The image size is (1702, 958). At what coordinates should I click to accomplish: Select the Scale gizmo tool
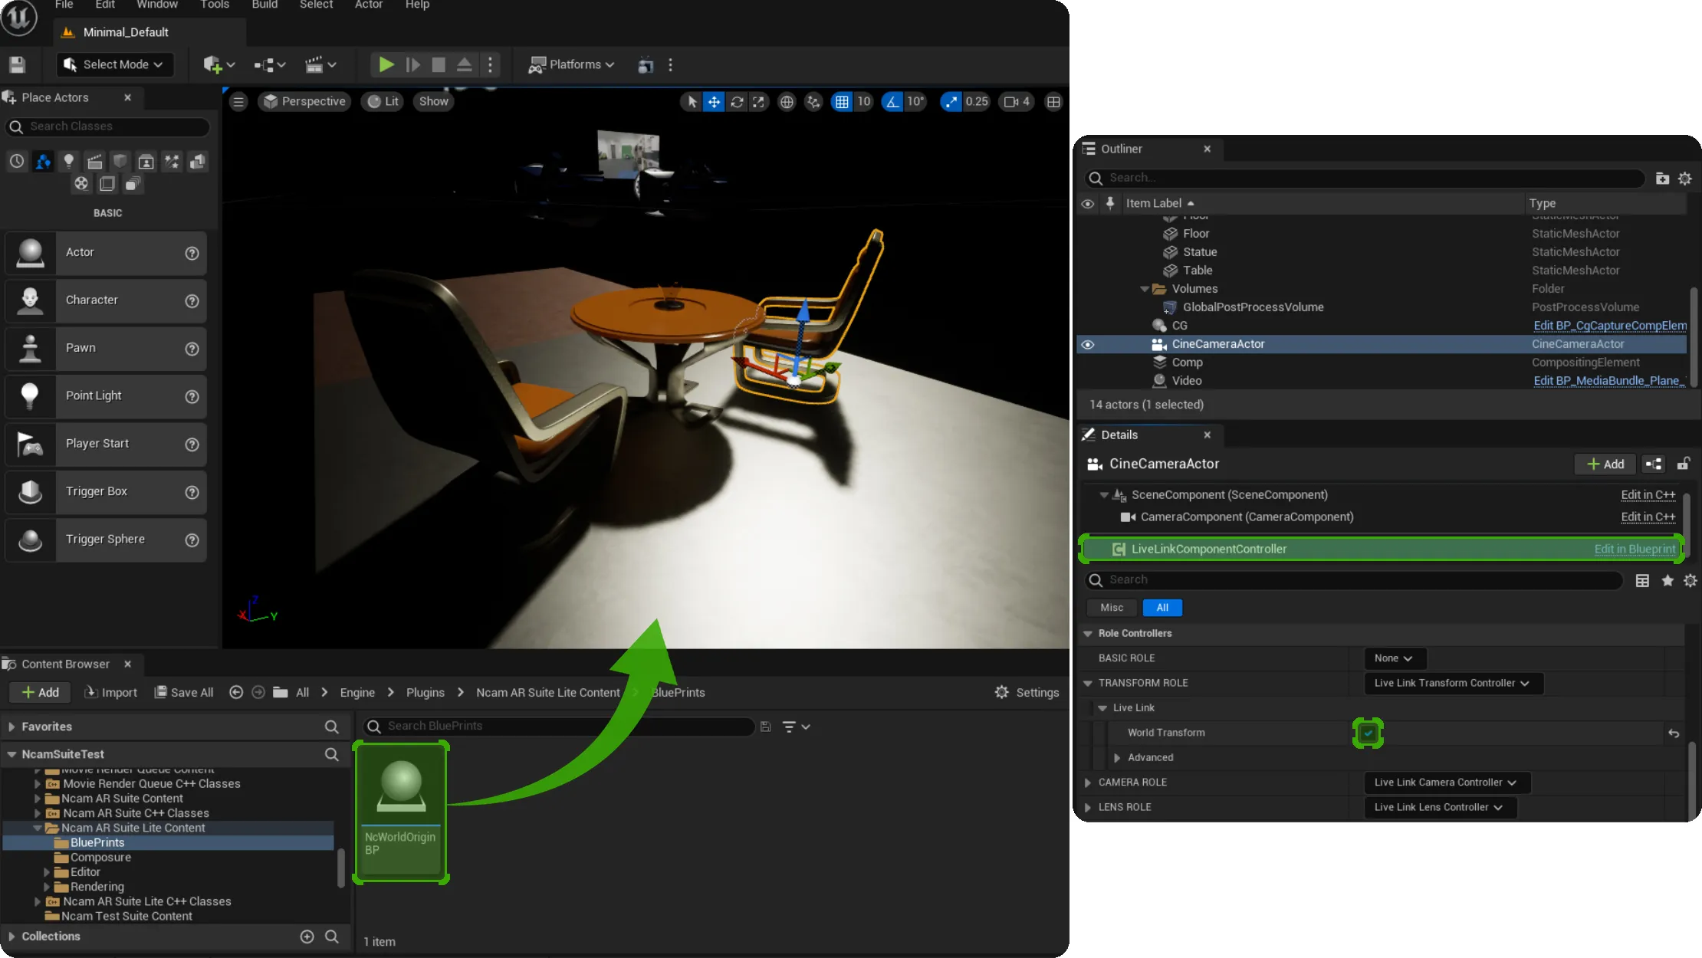point(758,102)
